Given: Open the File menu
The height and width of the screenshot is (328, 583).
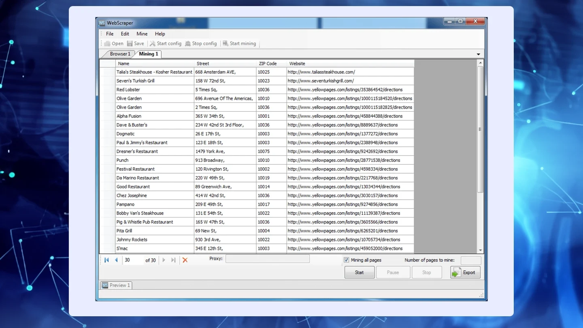Looking at the screenshot, I should pos(110,34).
